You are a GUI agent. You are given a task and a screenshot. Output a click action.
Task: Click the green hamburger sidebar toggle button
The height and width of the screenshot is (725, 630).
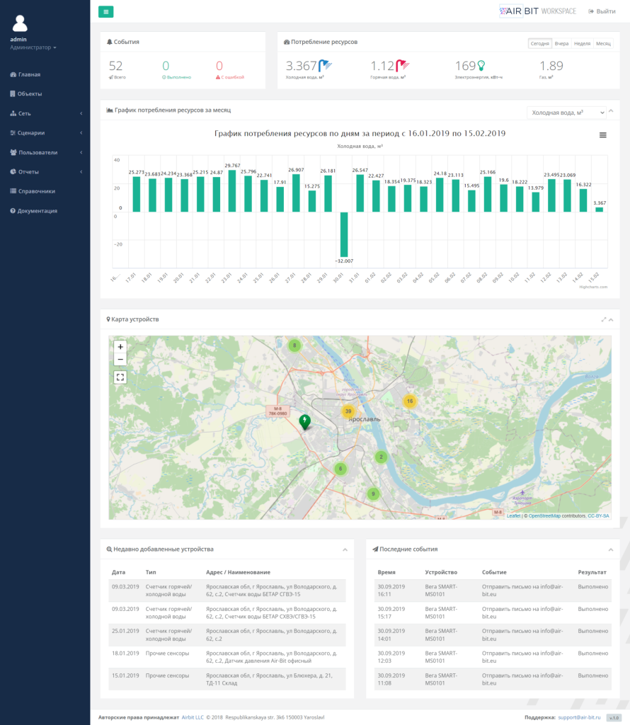[x=106, y=11]
